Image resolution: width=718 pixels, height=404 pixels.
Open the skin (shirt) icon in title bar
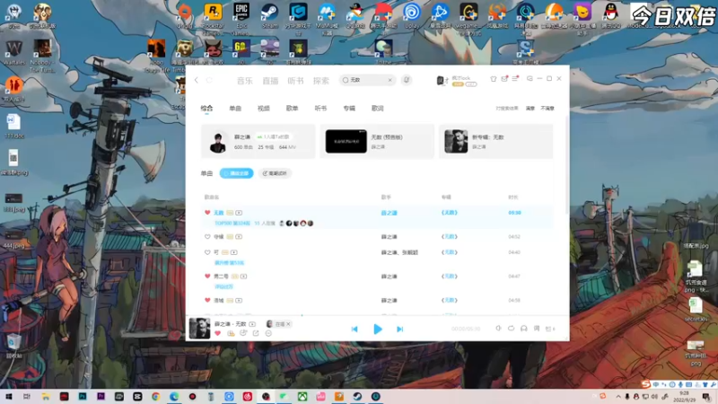coord(493,79)
